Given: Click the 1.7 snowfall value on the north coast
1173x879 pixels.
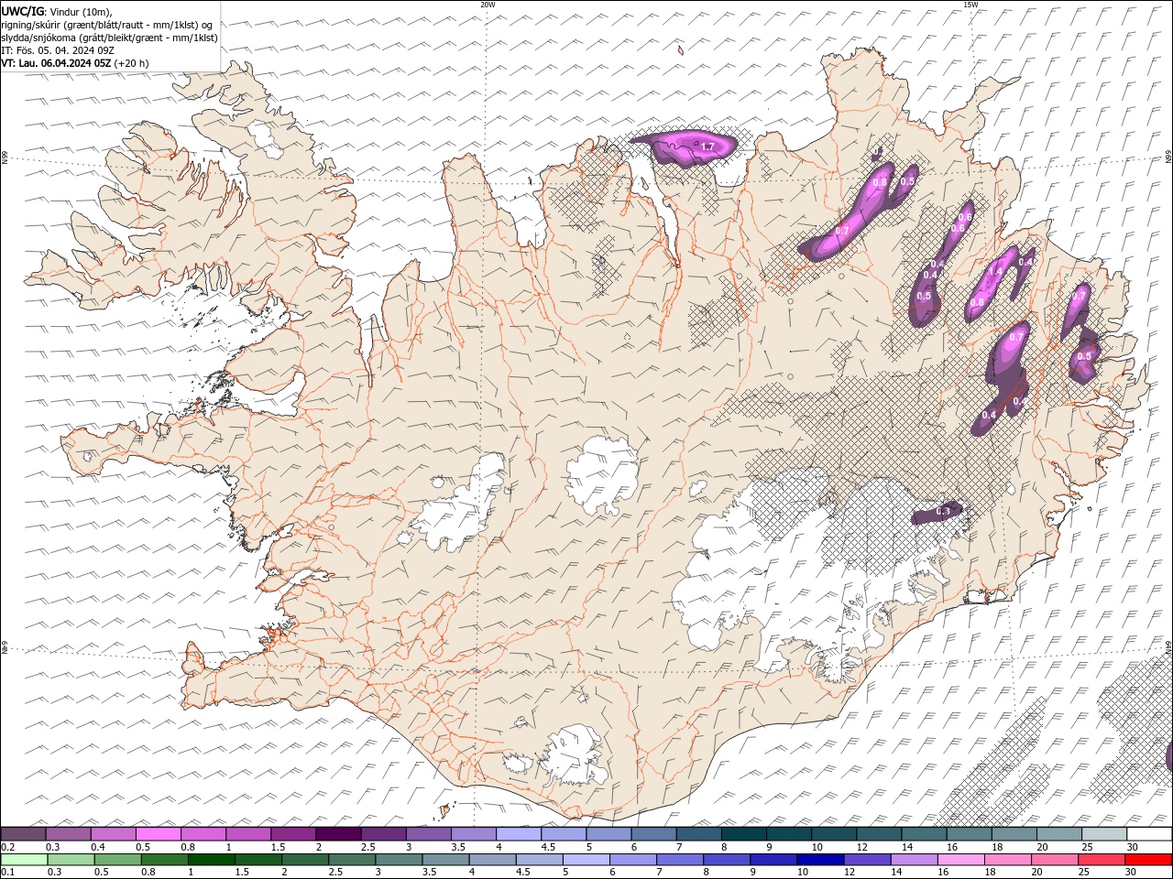Looking at the screenshot, I should pos(707,146).
